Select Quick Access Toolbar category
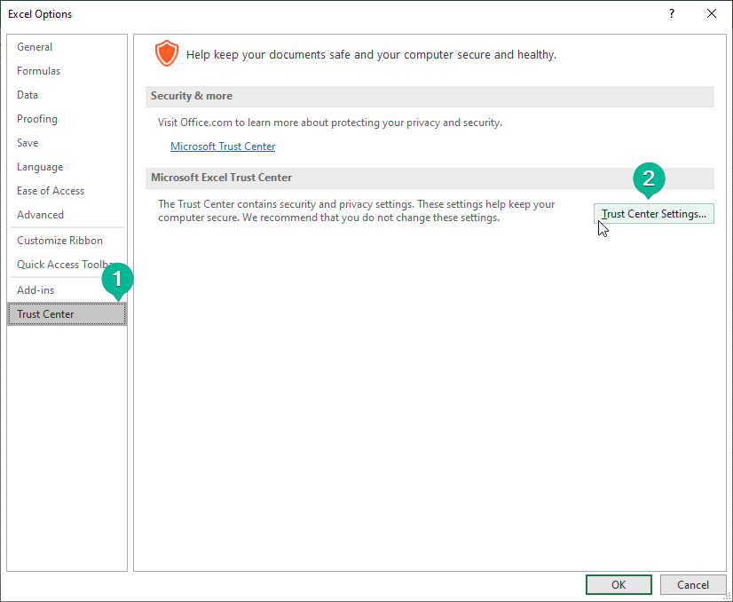Viewport: 733px width, 602px height. pyautogui.click(x=67, y=265)
